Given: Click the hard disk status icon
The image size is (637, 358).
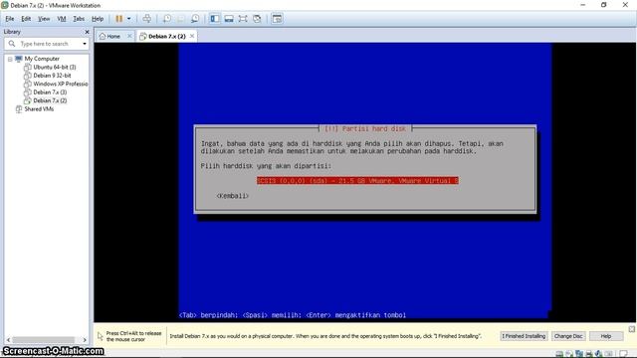Looking at the screenshot, I should coord(559,354).
